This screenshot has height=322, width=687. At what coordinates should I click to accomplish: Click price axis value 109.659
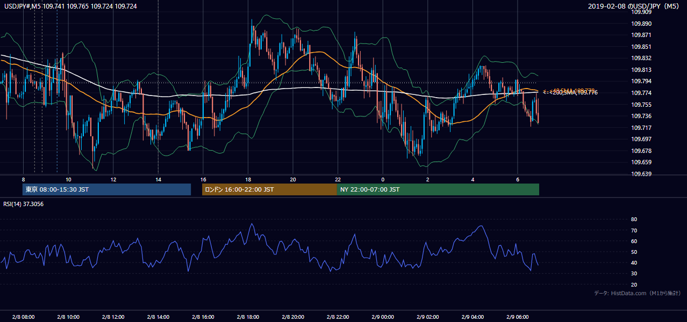click(x=642, y=162)
